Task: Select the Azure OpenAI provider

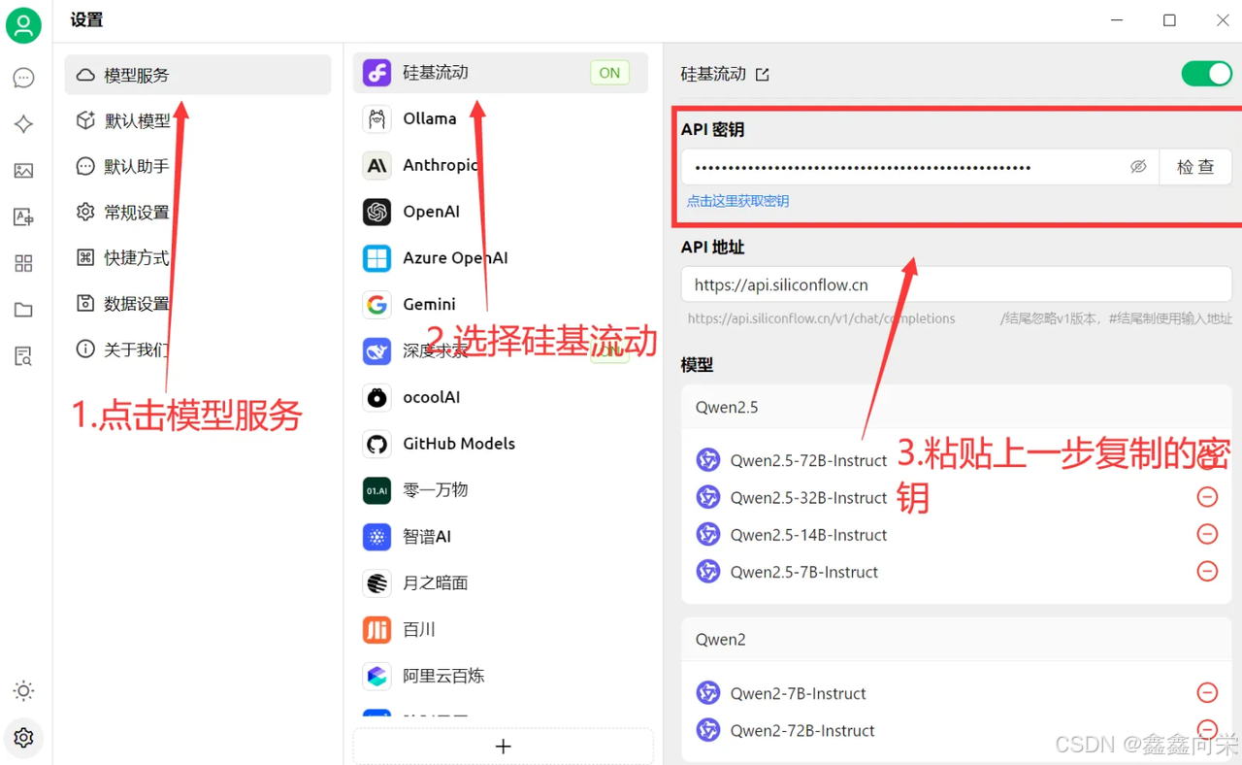Action: (x=500, y=258)
